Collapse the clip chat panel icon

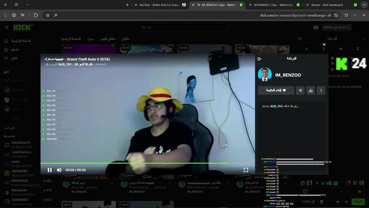click(x=259, y=59)
